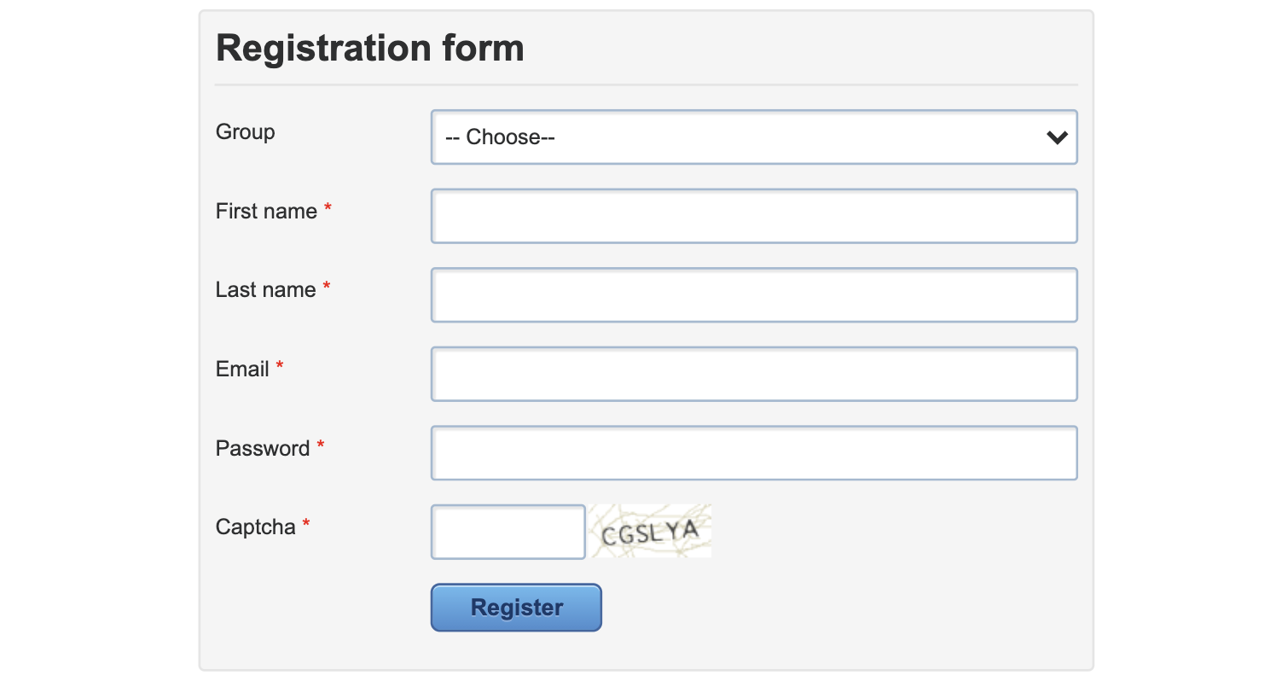The width and height of the screenshot is (1276, 681).
Task: Focus the First name input field
Action: click(x=754, y=216)
